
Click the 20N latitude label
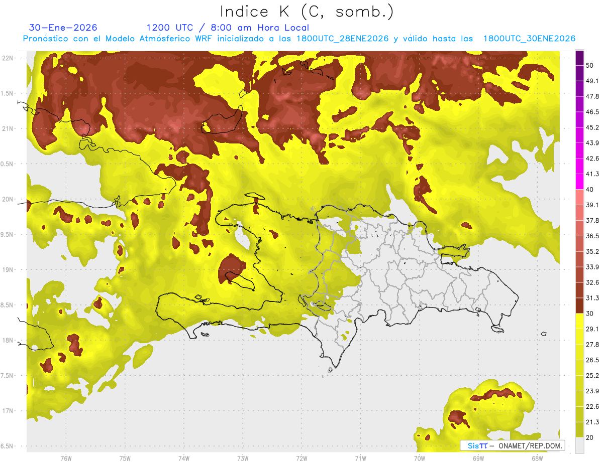point(8,199)
